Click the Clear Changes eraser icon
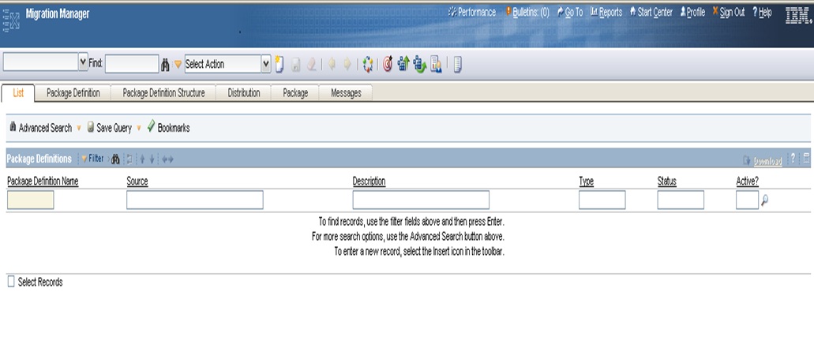Viewport: 814px width, 363px height. click(x=312, y=65)
